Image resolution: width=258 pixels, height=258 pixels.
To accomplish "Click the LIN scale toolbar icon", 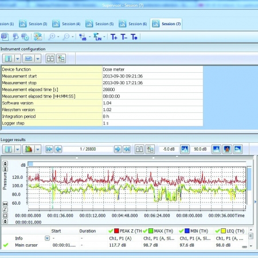I will [x=97, y=37].
